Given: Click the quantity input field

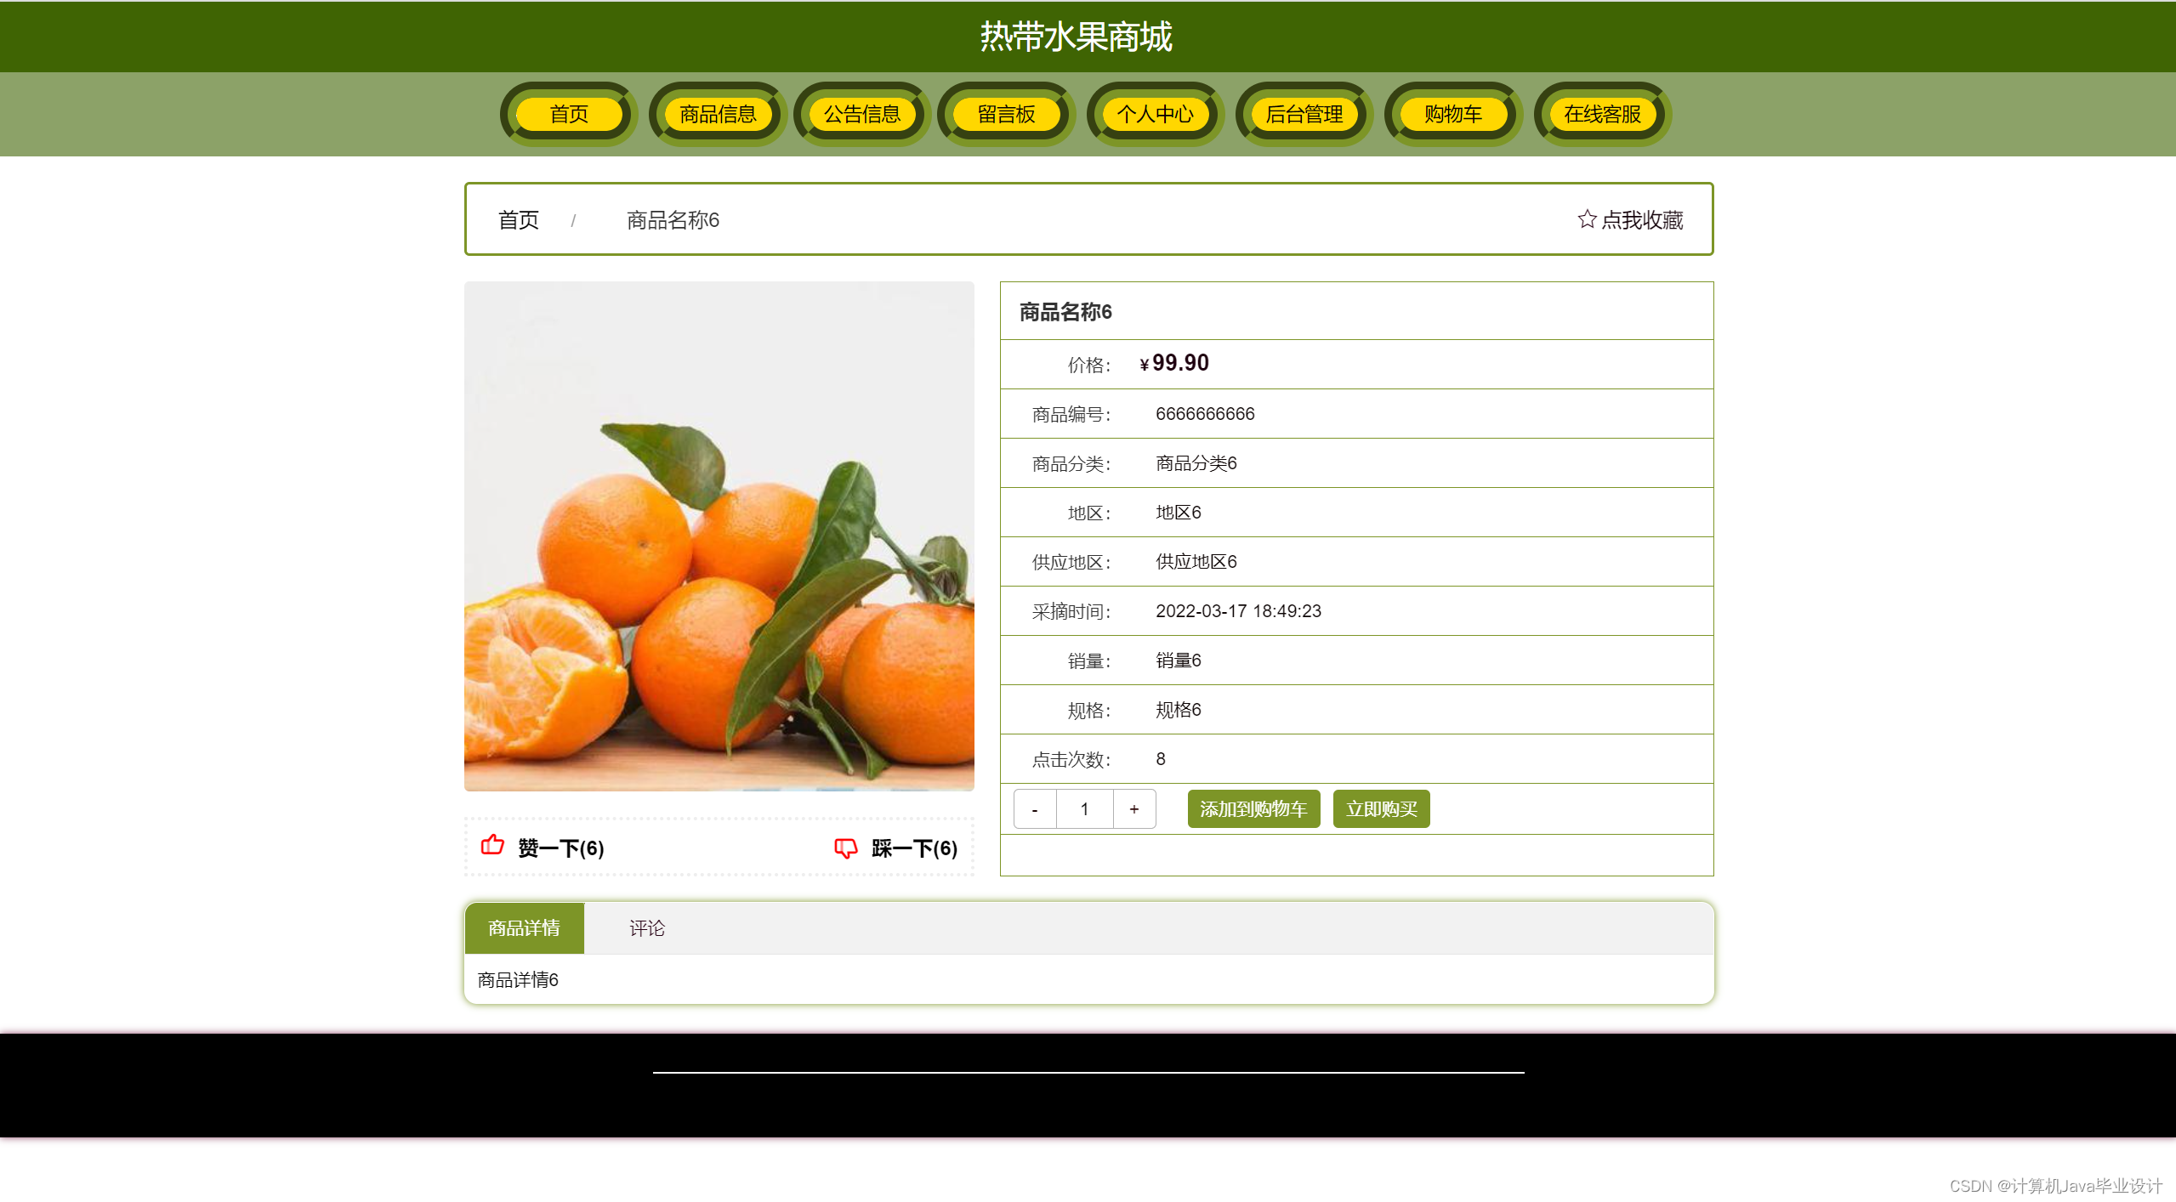Looking at the screenshot, I should pos(1084,809).
